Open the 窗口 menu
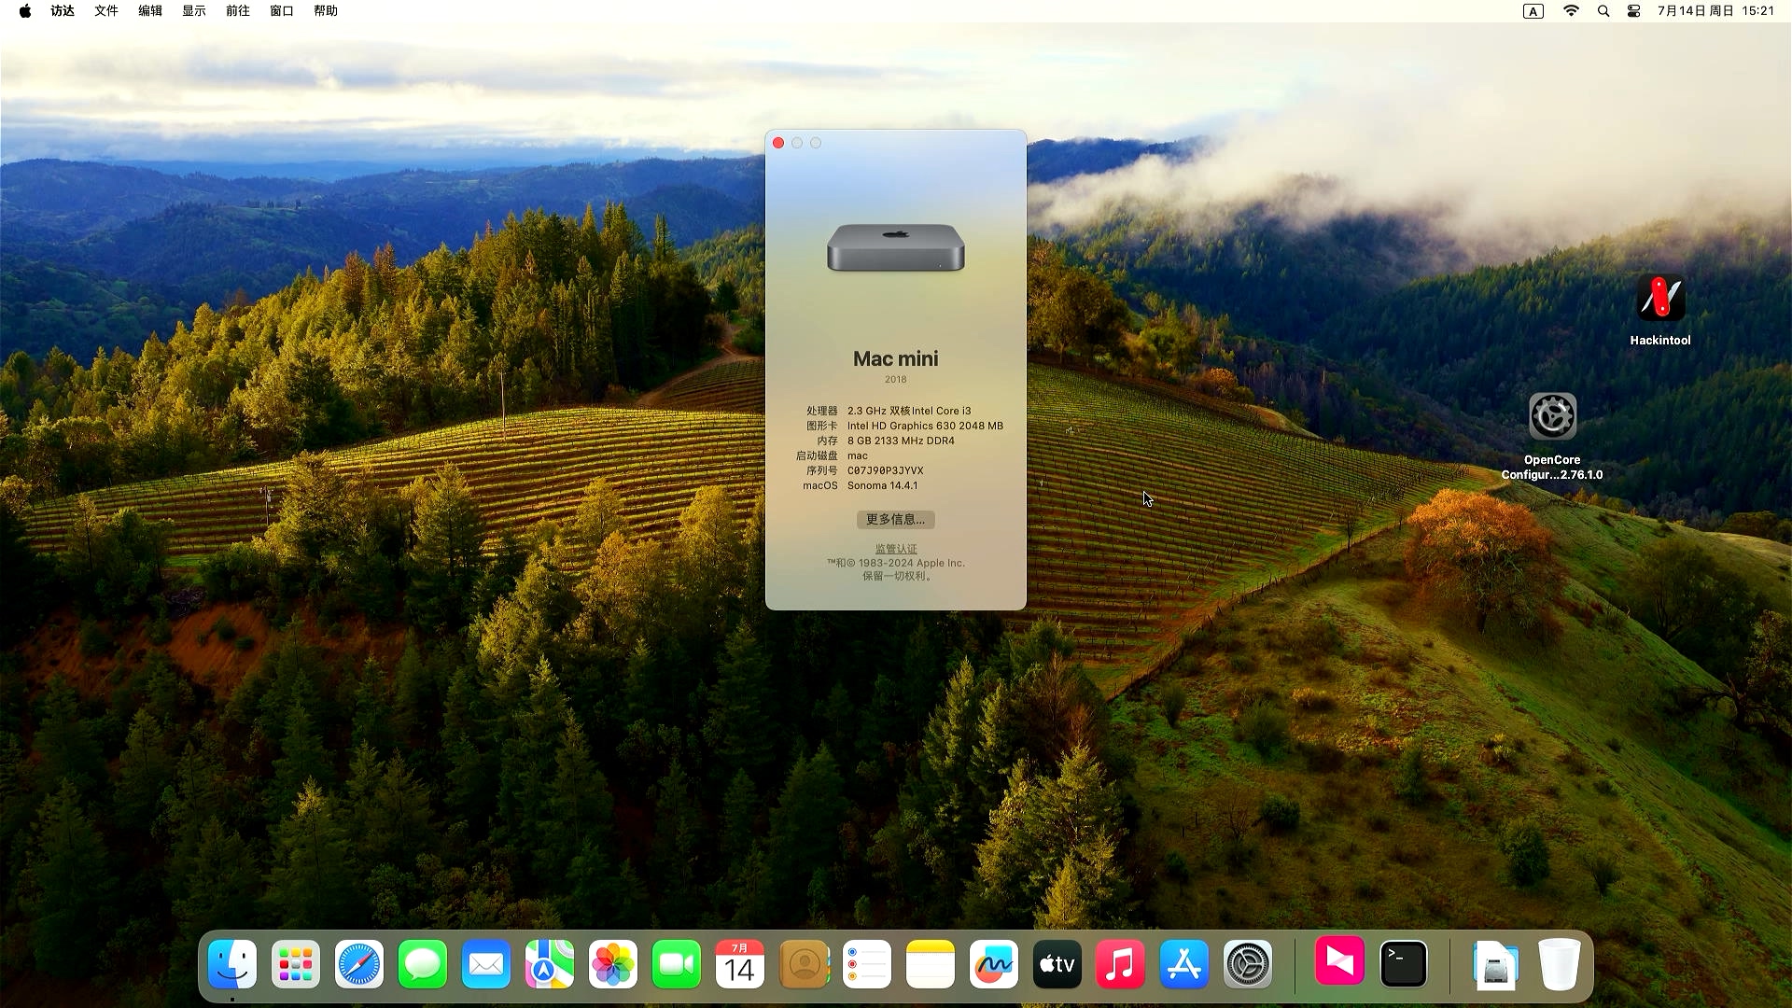 (282, 11)
